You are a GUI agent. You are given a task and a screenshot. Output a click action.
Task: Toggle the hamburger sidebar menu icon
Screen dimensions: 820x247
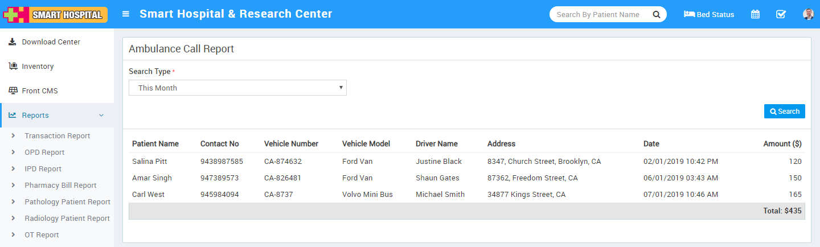pyautogui.click(x=126, y=14)
